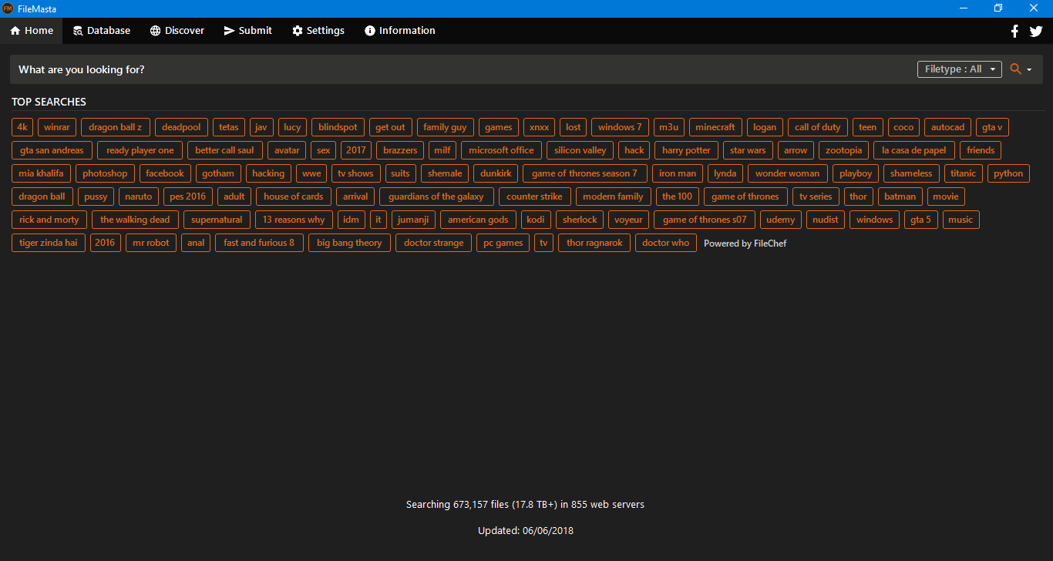Screen dimensions: 1053x561
Task: Search for 'gta san andreas'
Action: click(x=52, y=150)
